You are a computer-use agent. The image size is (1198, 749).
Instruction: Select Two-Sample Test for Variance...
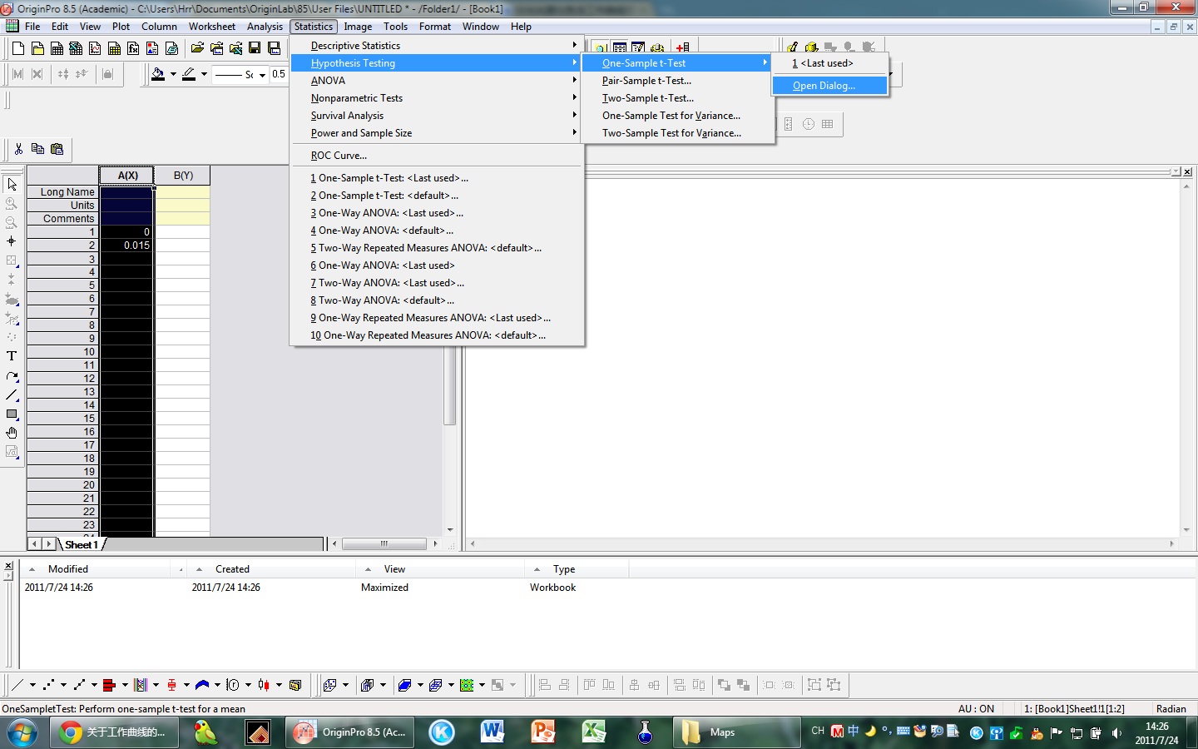677,133
